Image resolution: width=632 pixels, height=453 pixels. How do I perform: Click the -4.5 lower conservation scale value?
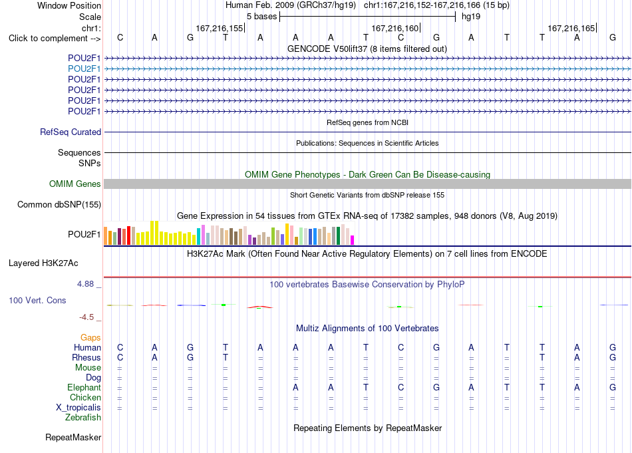pos(86,317)
